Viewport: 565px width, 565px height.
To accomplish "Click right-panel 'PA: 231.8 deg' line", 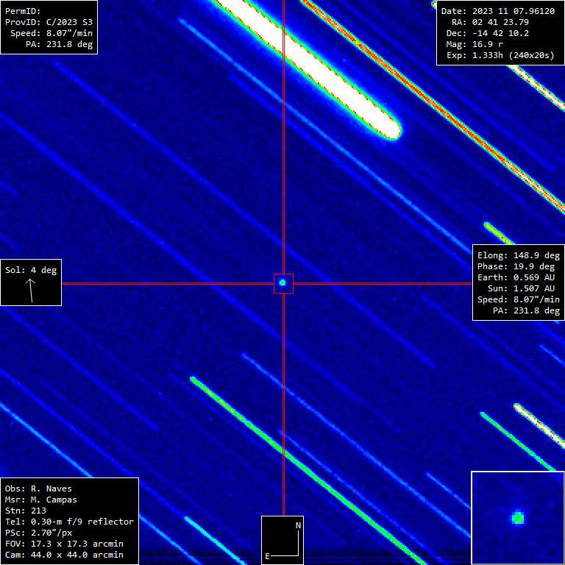I will click(527, 310).
